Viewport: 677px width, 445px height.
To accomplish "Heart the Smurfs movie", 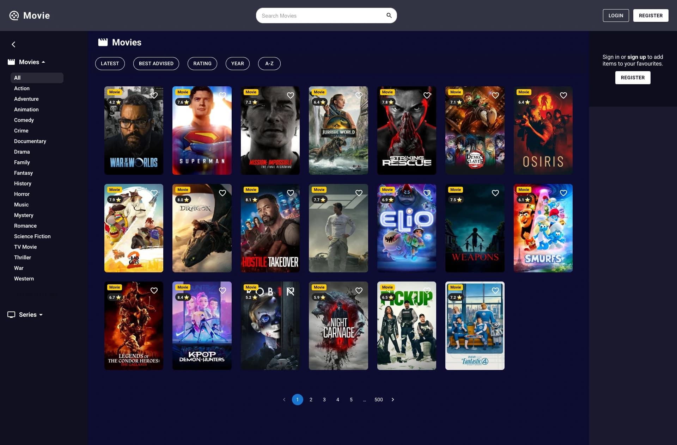I will point(563,193).
